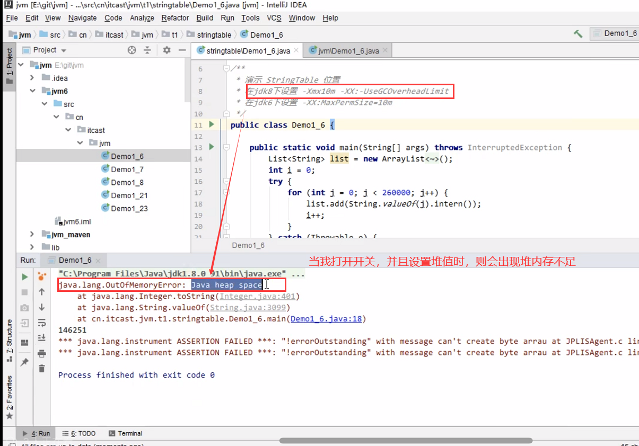Collapse the jvm6 module
Screen dimensions: 639x446
pyautogui.click(x=32, y=91)
